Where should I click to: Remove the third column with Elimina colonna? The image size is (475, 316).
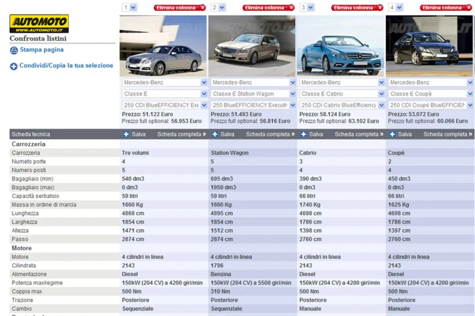357,8
